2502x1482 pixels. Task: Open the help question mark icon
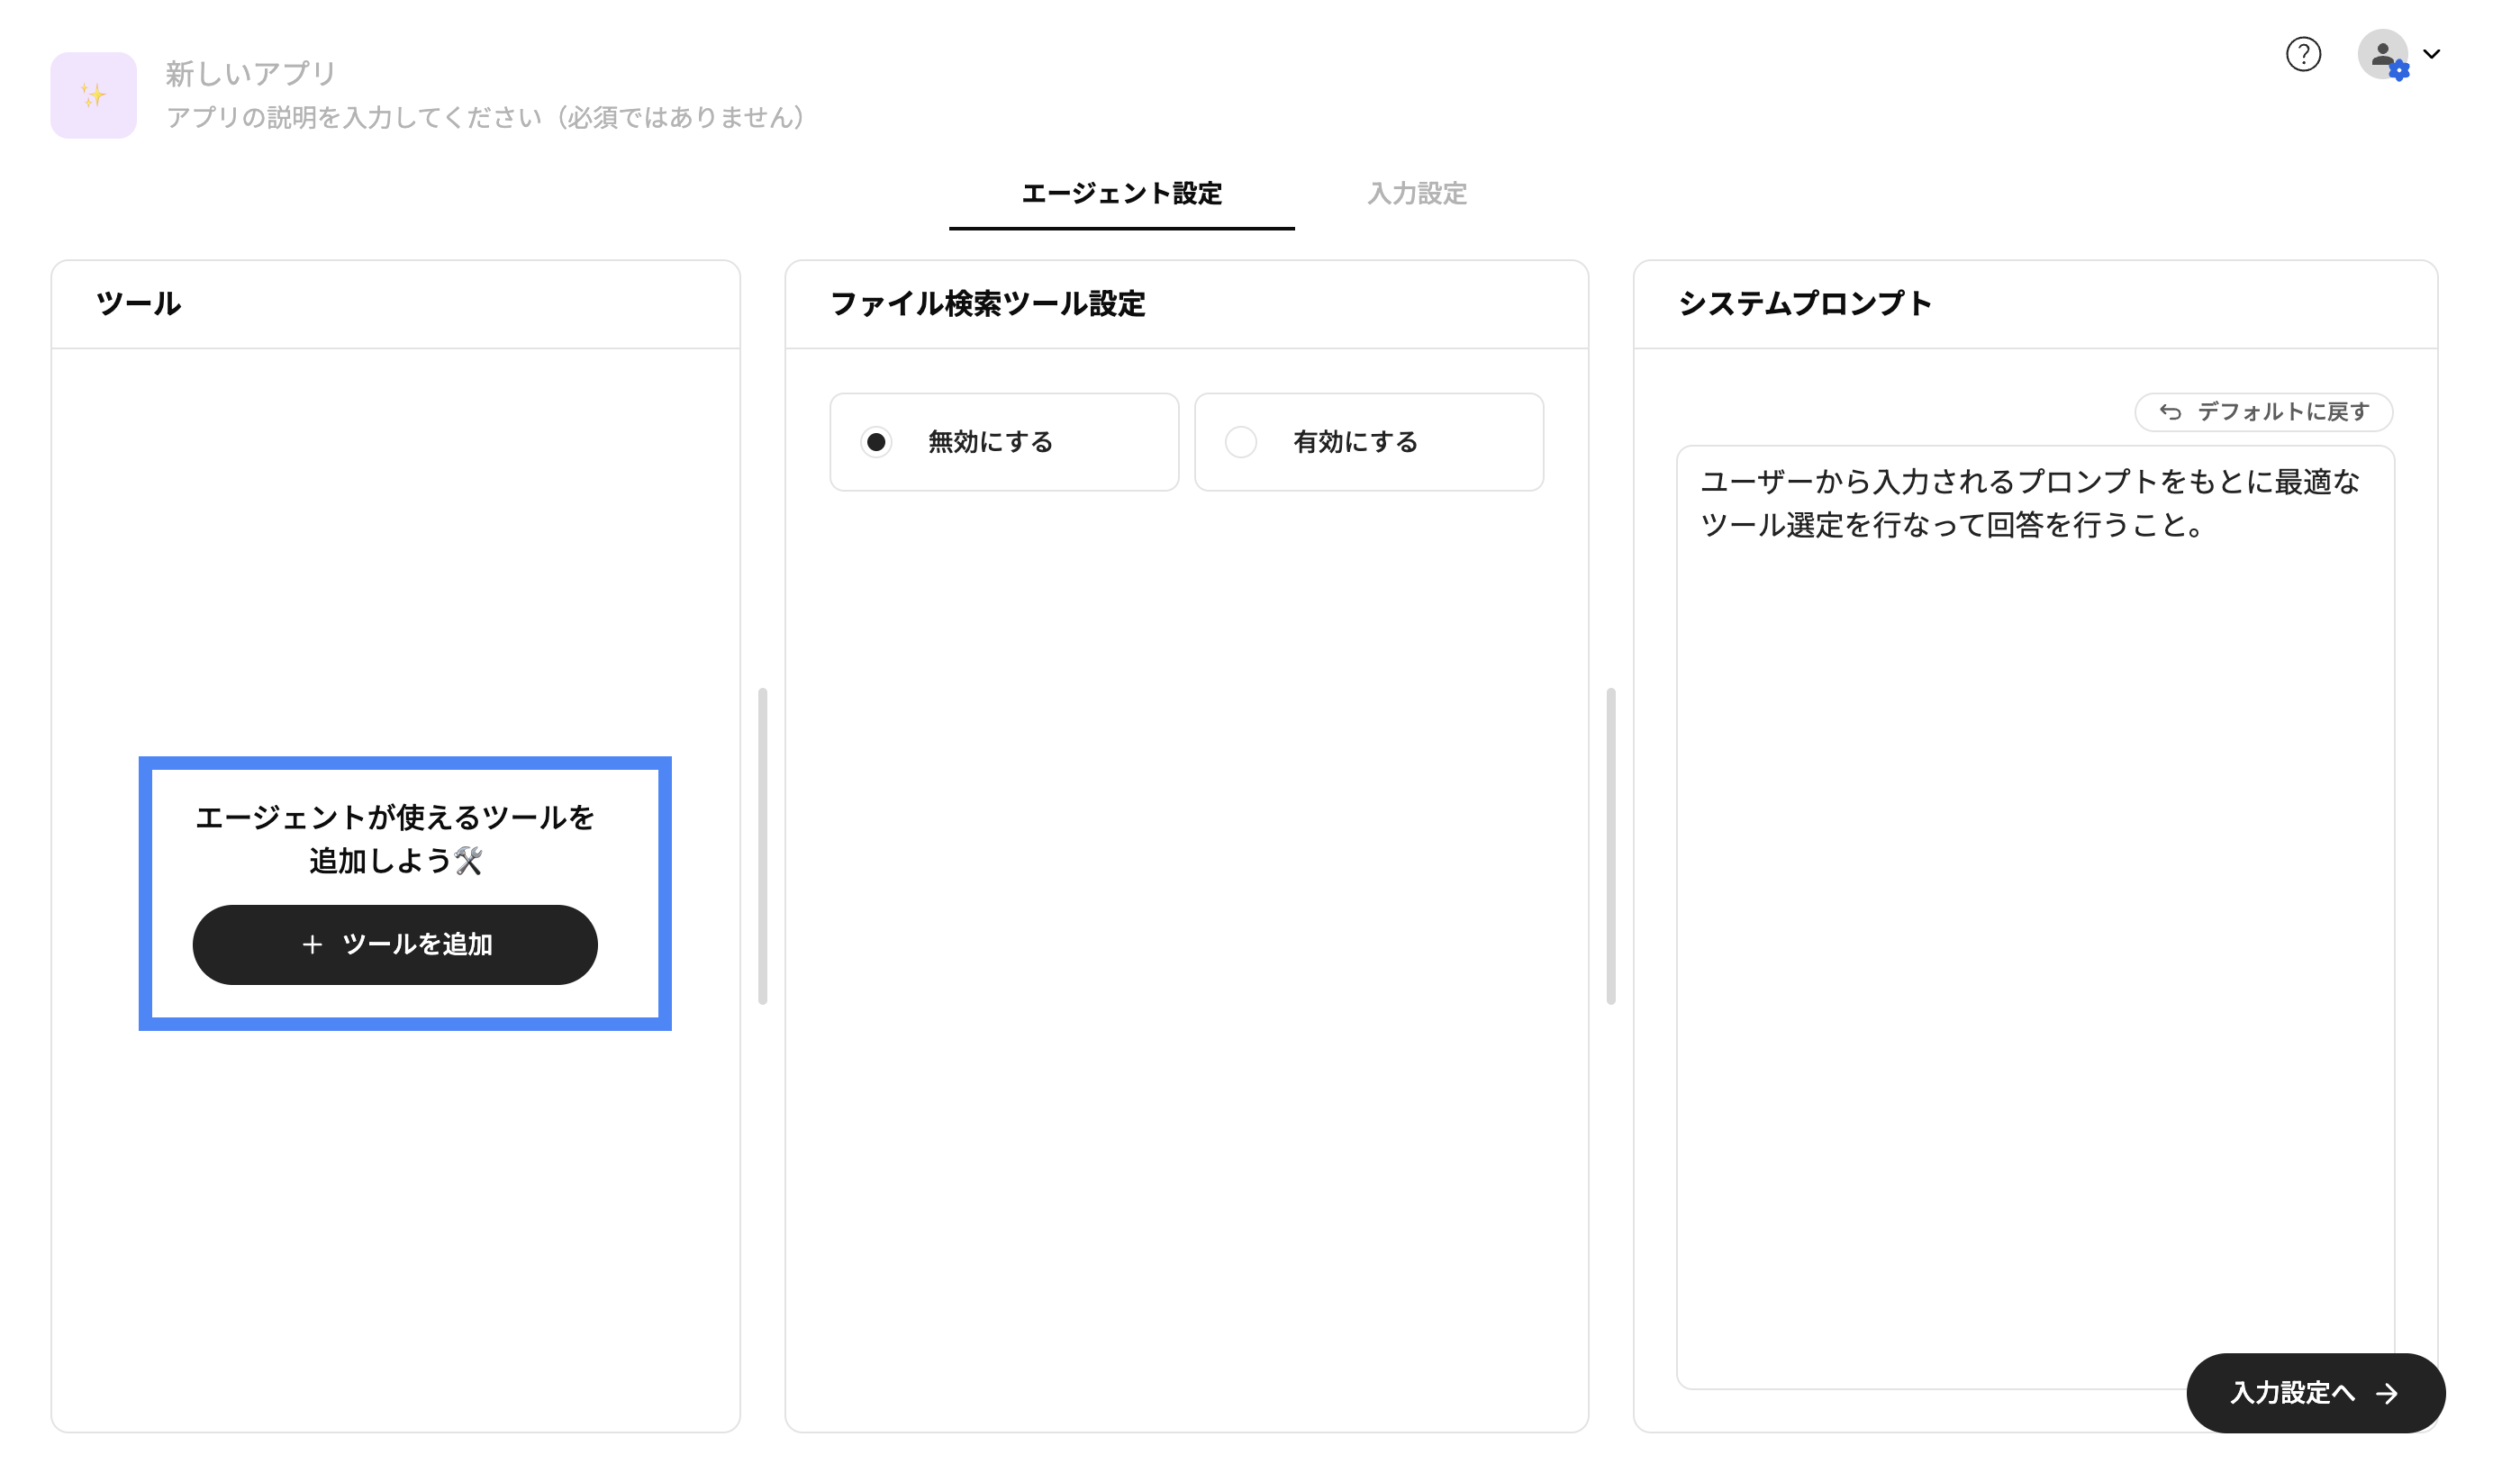point(2303,54)
